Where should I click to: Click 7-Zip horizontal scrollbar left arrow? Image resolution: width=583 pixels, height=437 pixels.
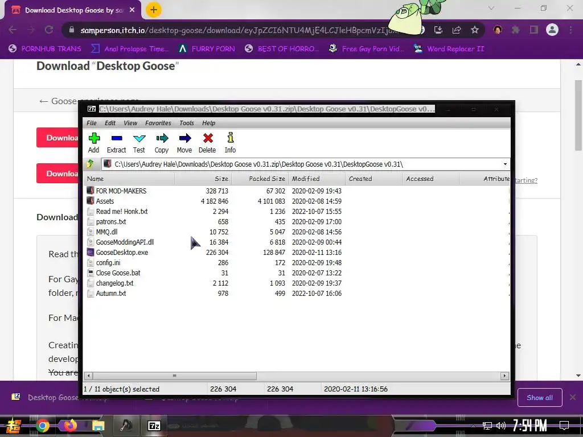click(88, 376)
